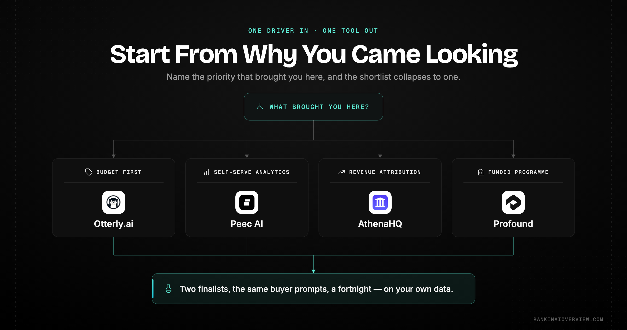Click the building icon beside Funded Programme
Viewport: 627px width, 330px height.
[481, 172]
